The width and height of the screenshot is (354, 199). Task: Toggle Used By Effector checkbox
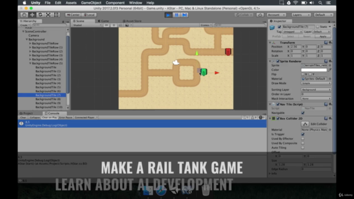pyautogui.click(x=303, y=139)
